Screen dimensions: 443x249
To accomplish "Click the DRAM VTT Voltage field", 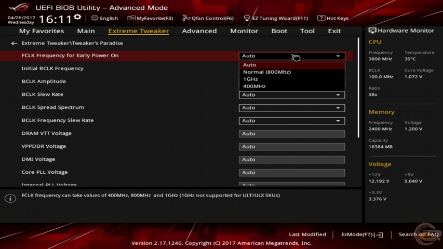I will click(292, 134).
